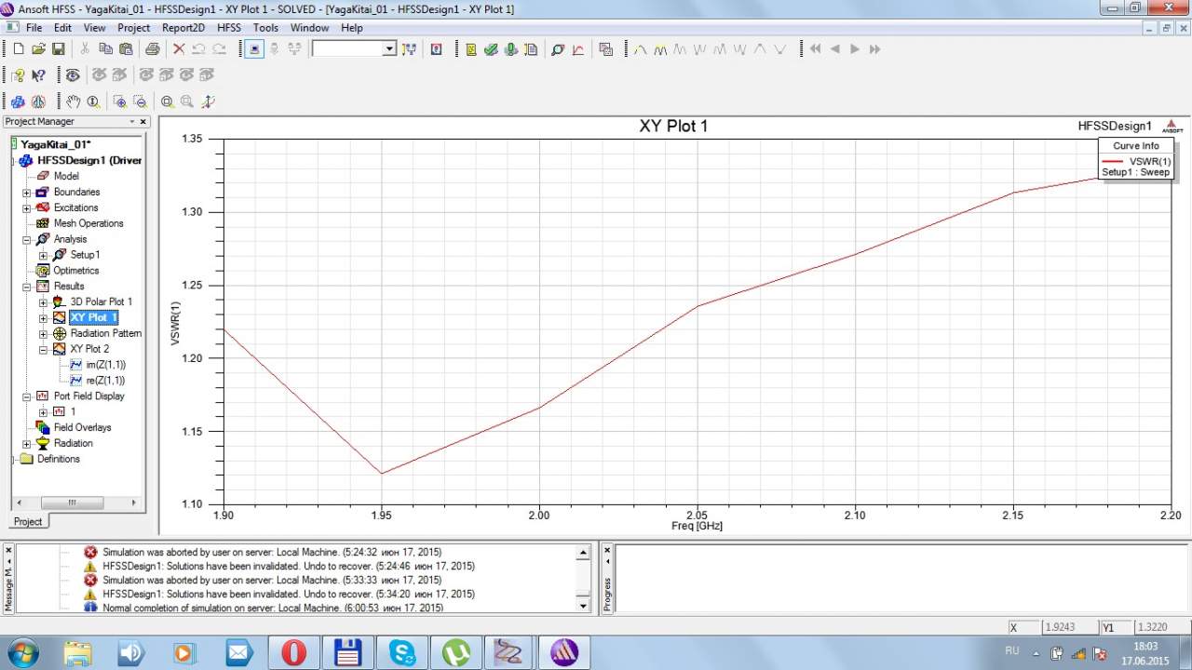Expand the Boundaries tree node
Image resolution: width=1192 pixels, height=670 pixels.
coord(27,193)
